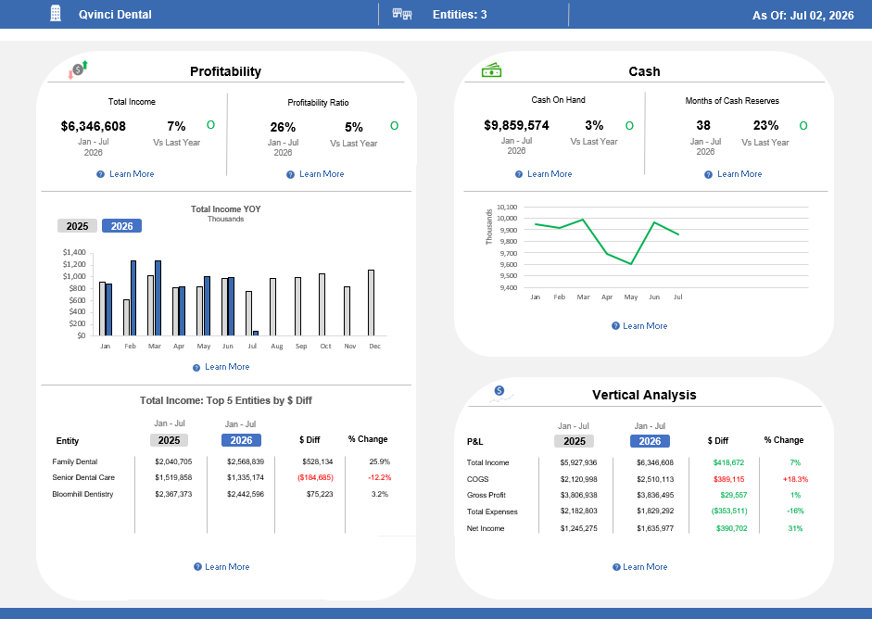Click the Profitability dollar arrows icon

click(78, 69)
